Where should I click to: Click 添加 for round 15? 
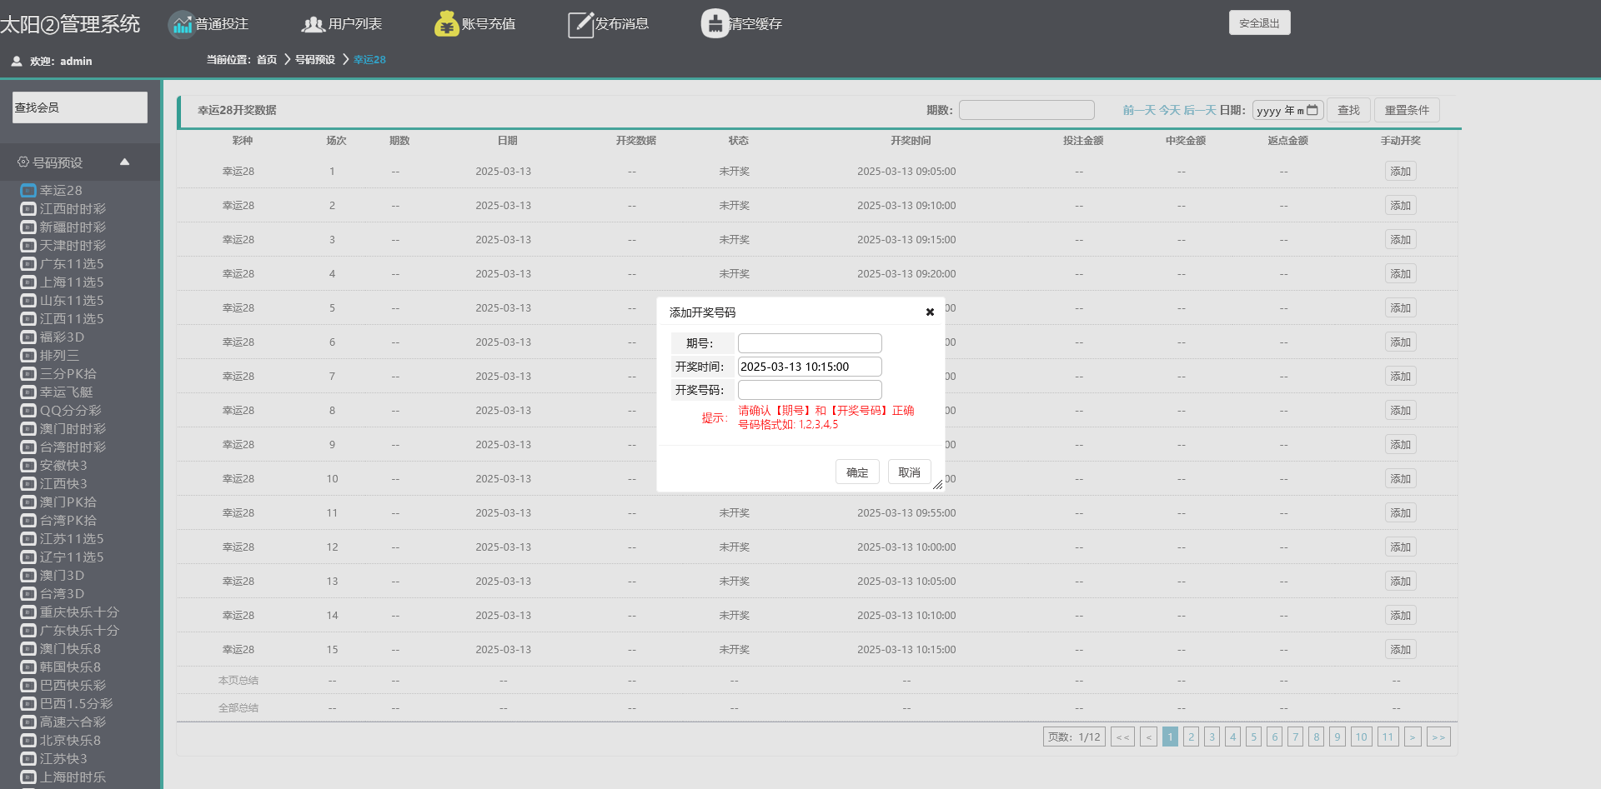1400,649
